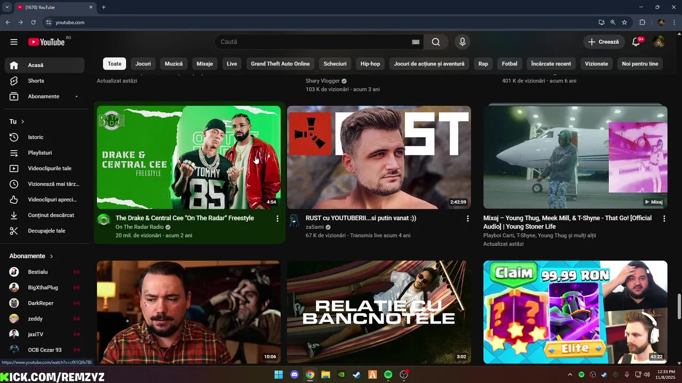The width and height of the screenshot is (682, 383).
Task: Expand the Abonamente subscriptions heading
Action: 31,256
